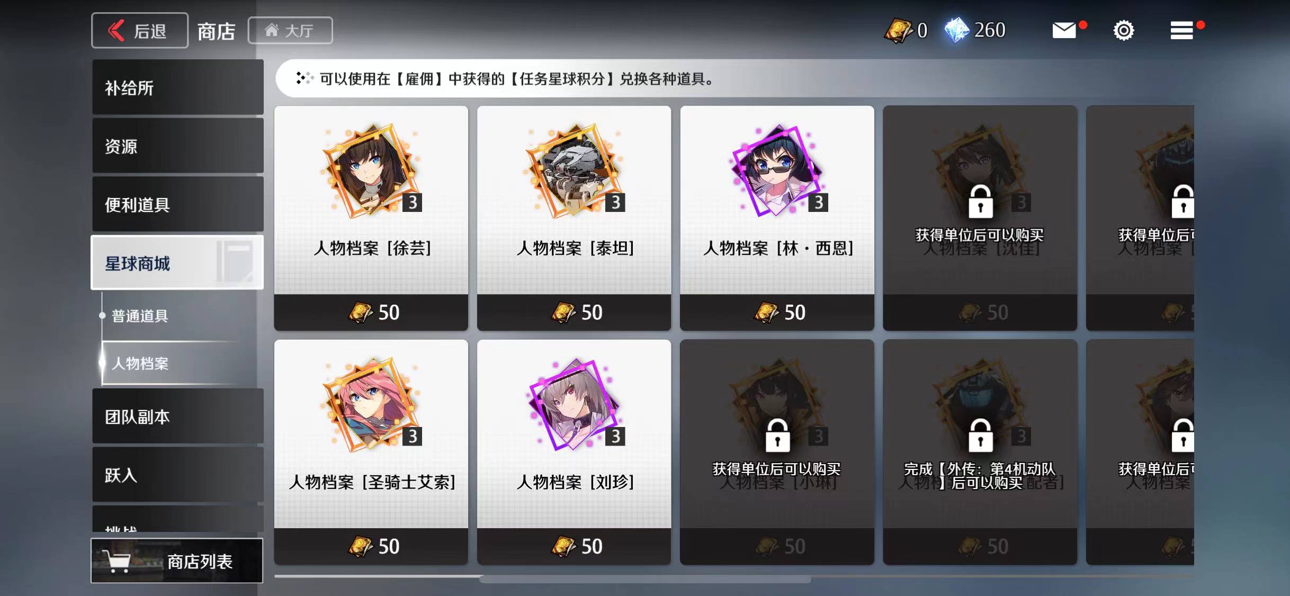Click the horizontal item list scrollbar
This screenshot has height=596, width=1290.
tap(645, 579)
